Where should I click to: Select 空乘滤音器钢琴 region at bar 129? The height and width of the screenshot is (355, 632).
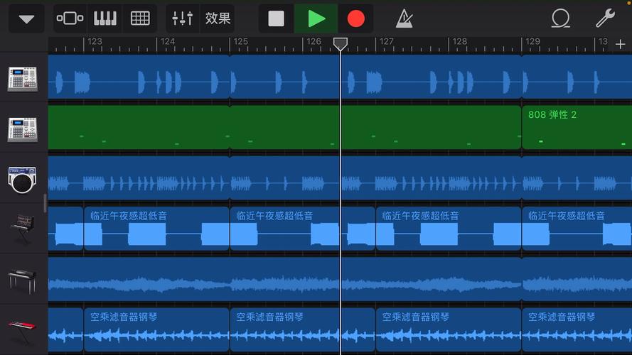577,329
